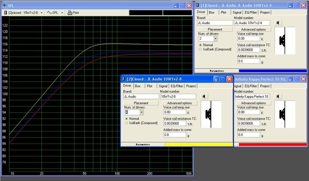This screenshot has height=181, width=309.
Task: Open EQ/Filter tab in [2]Closed window
Action: [177, 86]
